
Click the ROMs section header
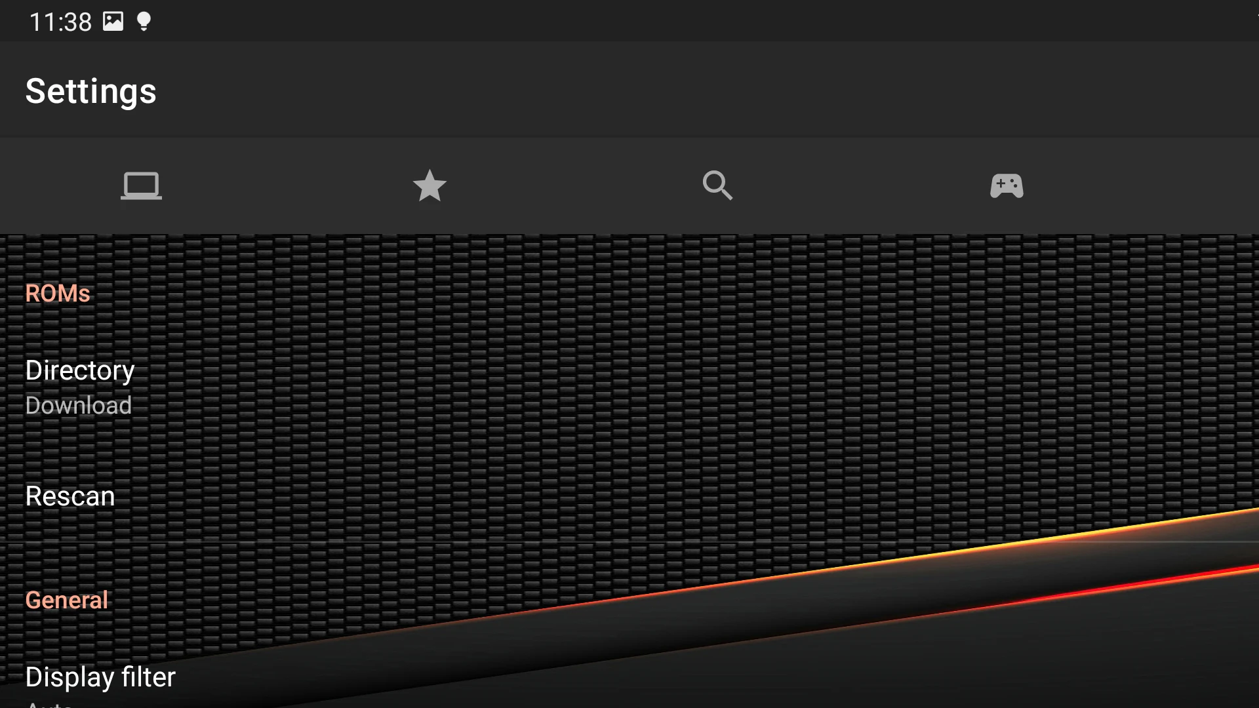click(58, 293)
